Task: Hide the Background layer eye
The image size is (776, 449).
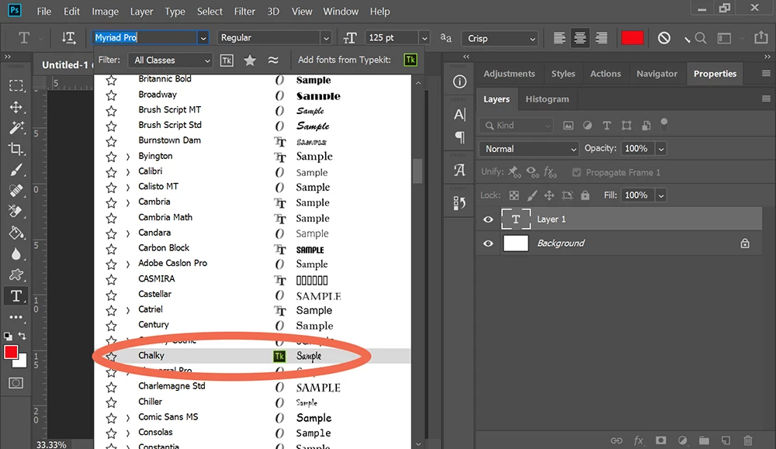Action: (488, 243)
